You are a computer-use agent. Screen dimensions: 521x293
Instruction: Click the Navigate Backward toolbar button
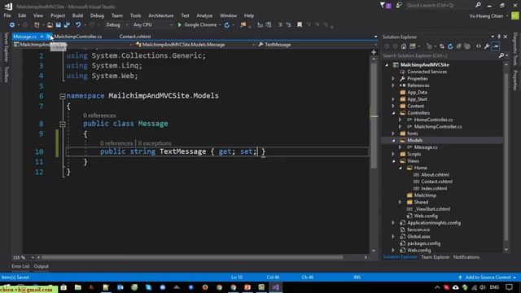(x=12, y=25)
